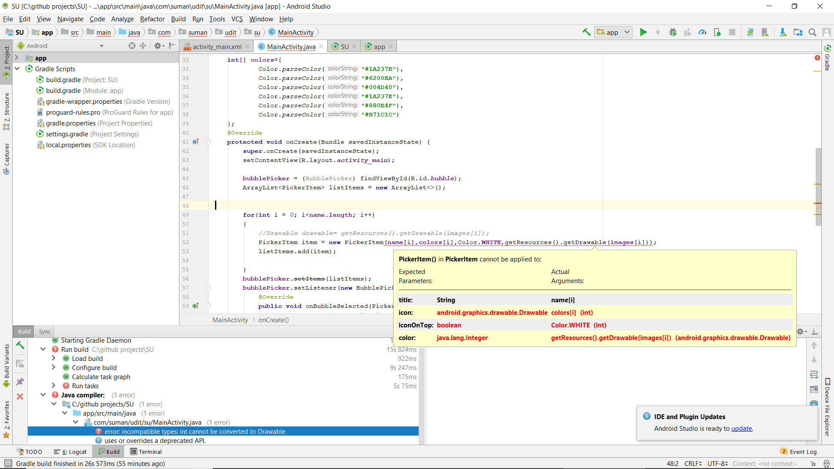This screenshot has height=469, width=834.
Task: Open the Refactor menu
Action: point(152,19)
